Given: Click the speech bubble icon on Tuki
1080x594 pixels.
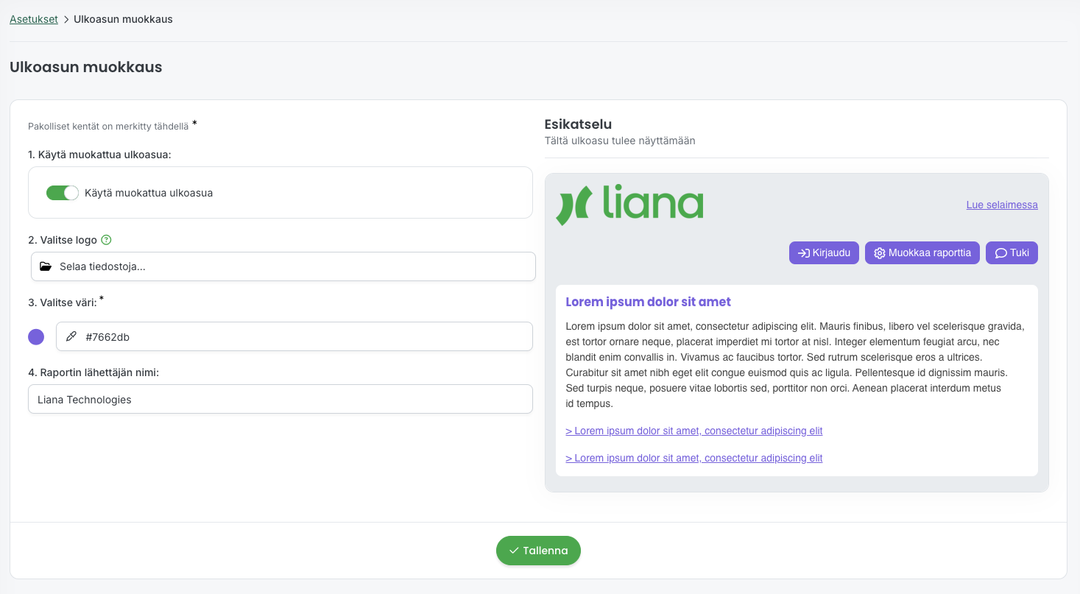Looking at the screenshot, I should (x=1000, y=253).
